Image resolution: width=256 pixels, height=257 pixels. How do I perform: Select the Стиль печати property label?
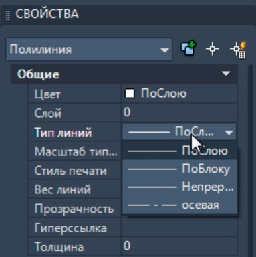(x=71, y=171)
